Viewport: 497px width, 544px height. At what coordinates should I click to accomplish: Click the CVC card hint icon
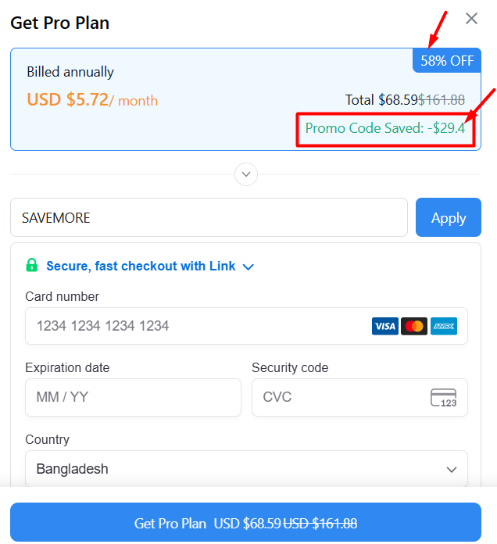[443, 397]
